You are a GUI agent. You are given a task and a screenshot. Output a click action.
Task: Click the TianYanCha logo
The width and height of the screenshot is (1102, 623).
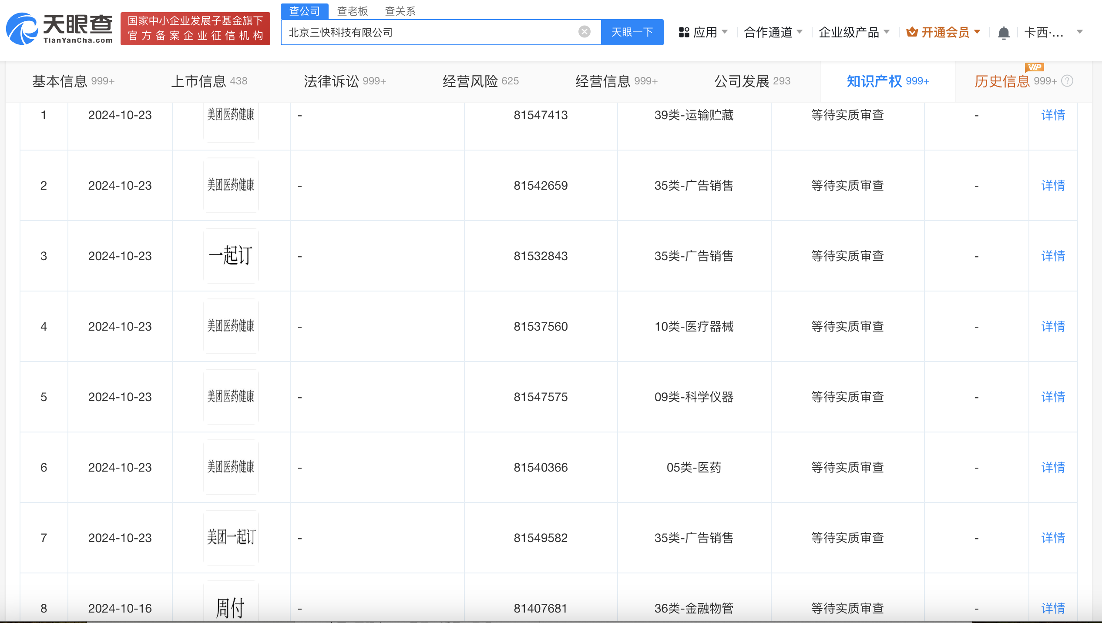coord(60,29)
